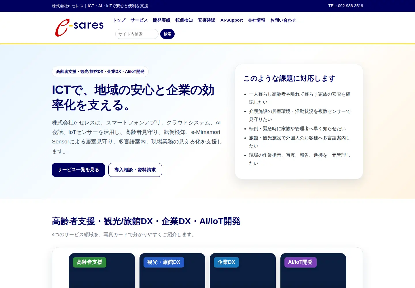This screenshot has height=288, width=415.
Task: Click the hero paragraph starting 株式会社e-セレスは
Action: coord(137,137)
